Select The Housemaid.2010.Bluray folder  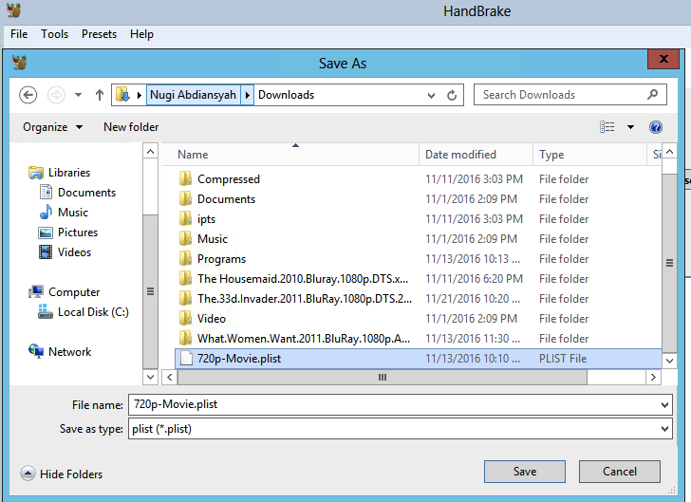(418, 279)
